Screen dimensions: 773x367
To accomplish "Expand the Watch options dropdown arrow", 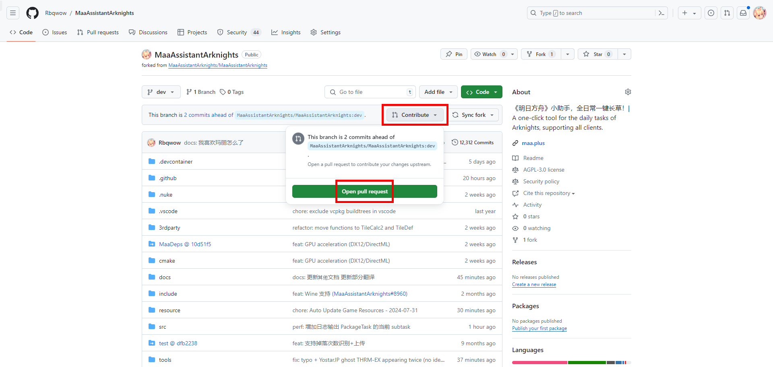I will 513,54.
